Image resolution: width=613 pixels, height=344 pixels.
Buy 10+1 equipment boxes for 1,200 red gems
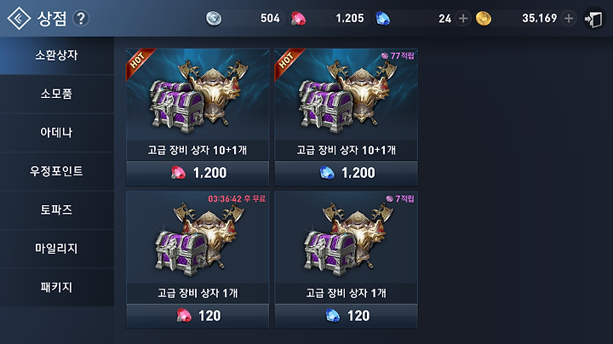[x=198, y=173]
